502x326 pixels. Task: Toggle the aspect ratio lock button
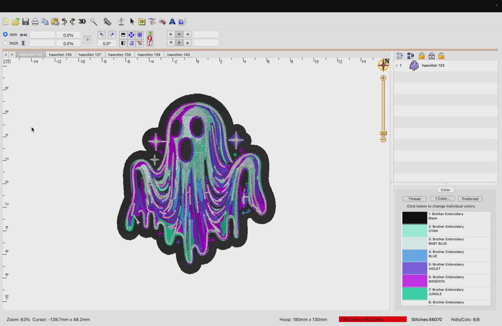[x=87, y=39]
